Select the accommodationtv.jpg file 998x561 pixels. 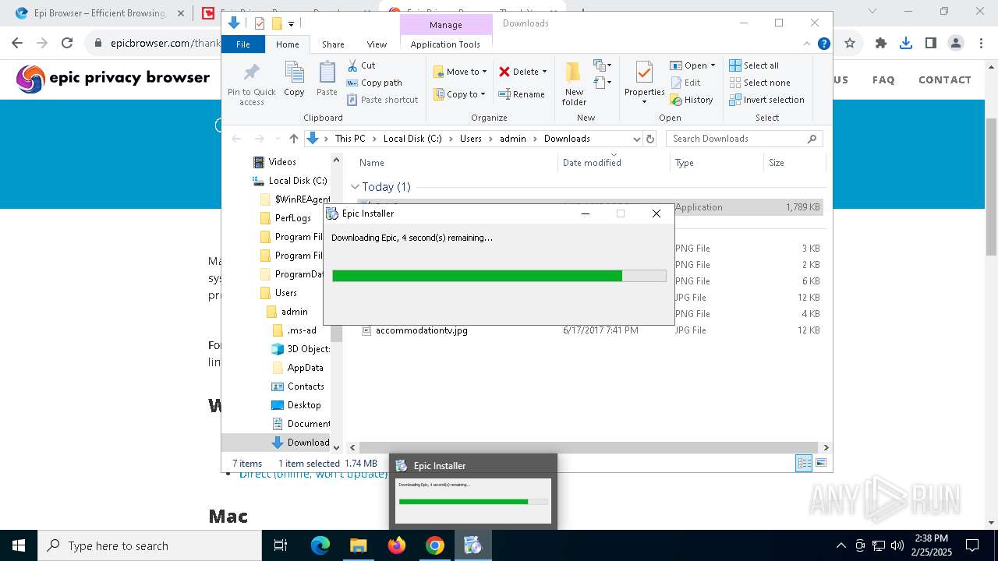(x=421, y=330)
